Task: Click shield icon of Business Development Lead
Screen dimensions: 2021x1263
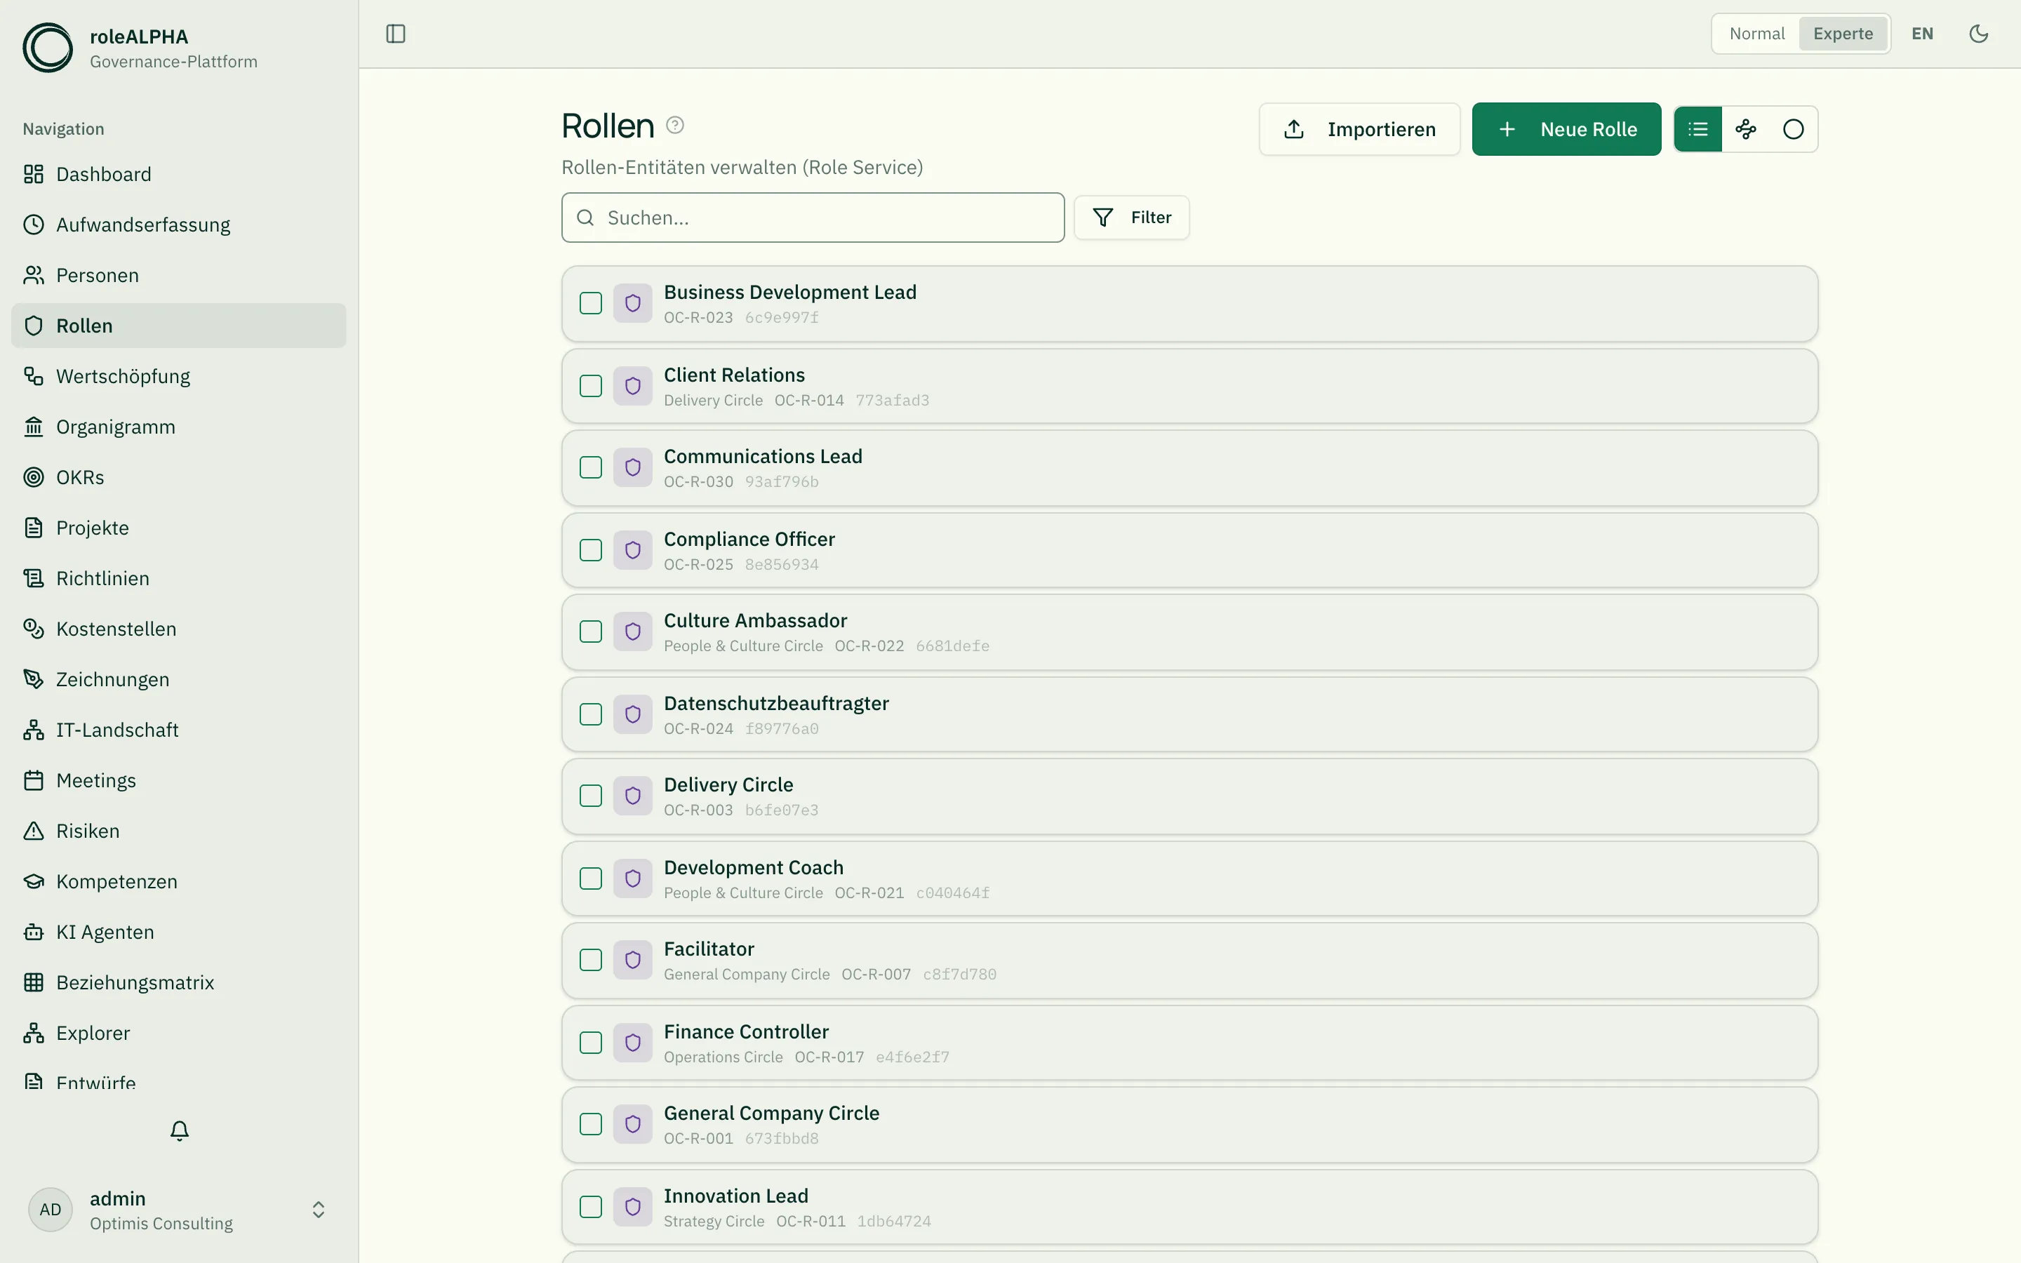Action: (633, 303)
